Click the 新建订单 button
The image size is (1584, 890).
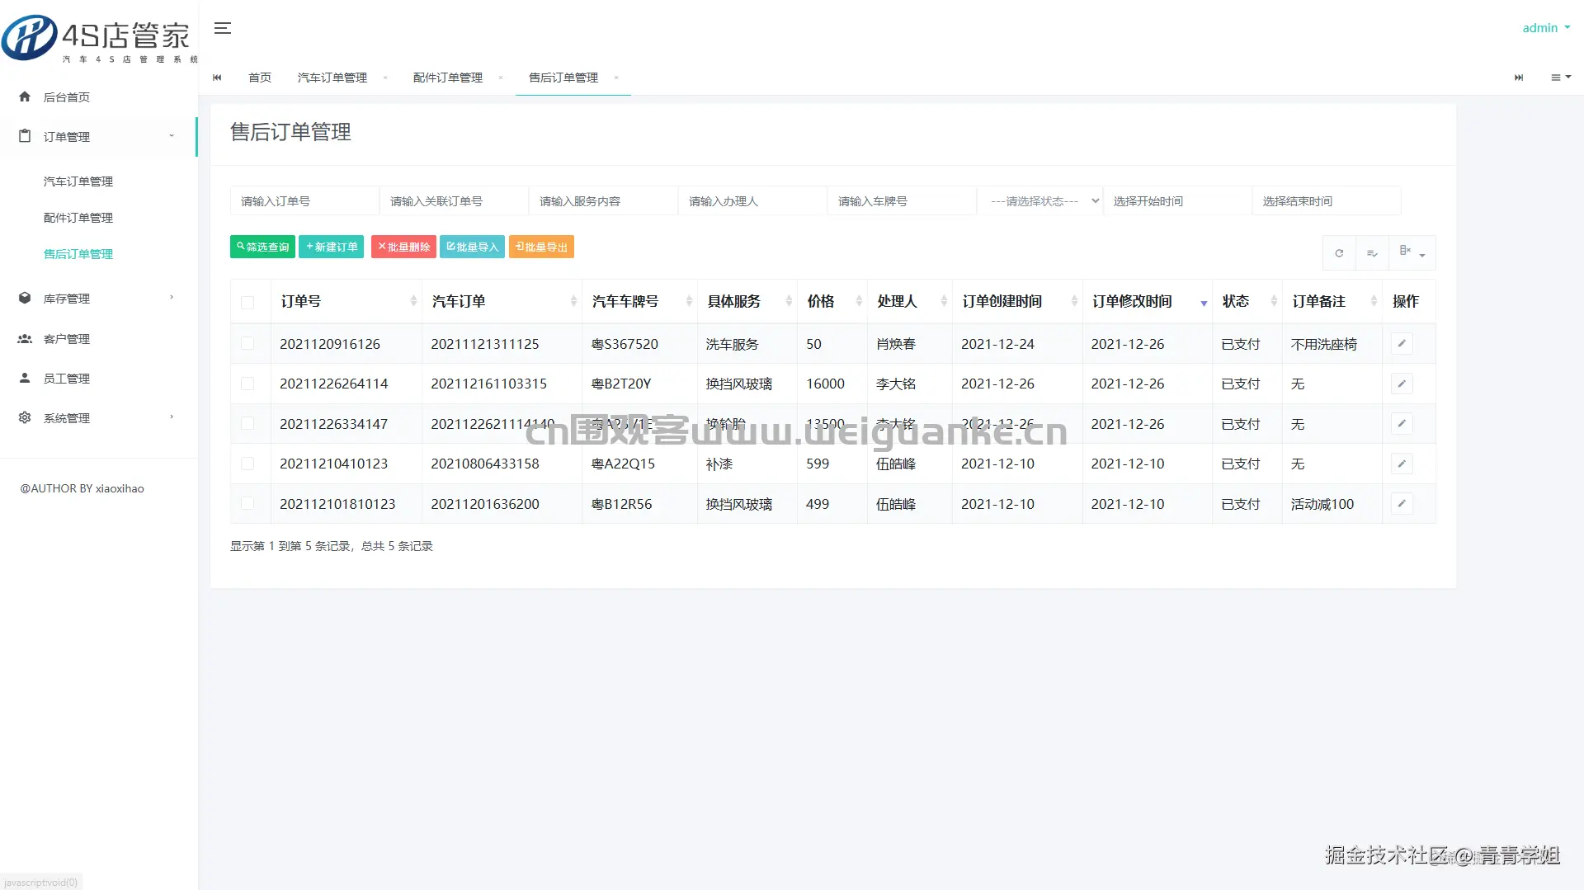click(332, 247)
